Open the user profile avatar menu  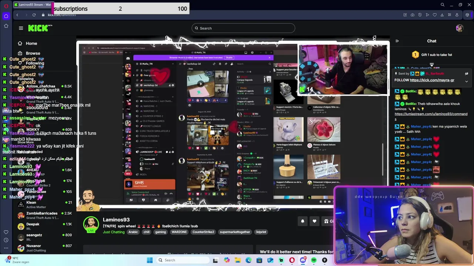tap(460, 28)
